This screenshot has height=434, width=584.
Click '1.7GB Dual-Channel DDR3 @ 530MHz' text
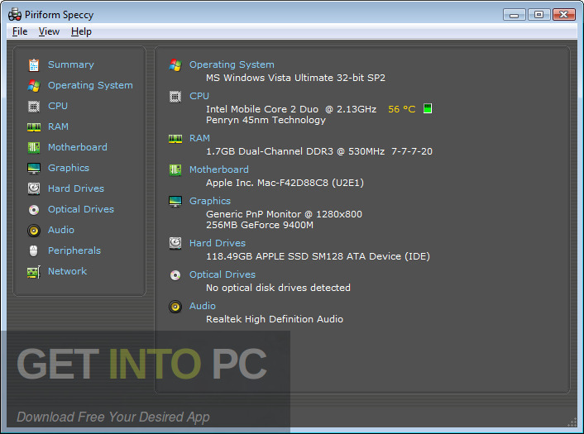tap(295, 151)
